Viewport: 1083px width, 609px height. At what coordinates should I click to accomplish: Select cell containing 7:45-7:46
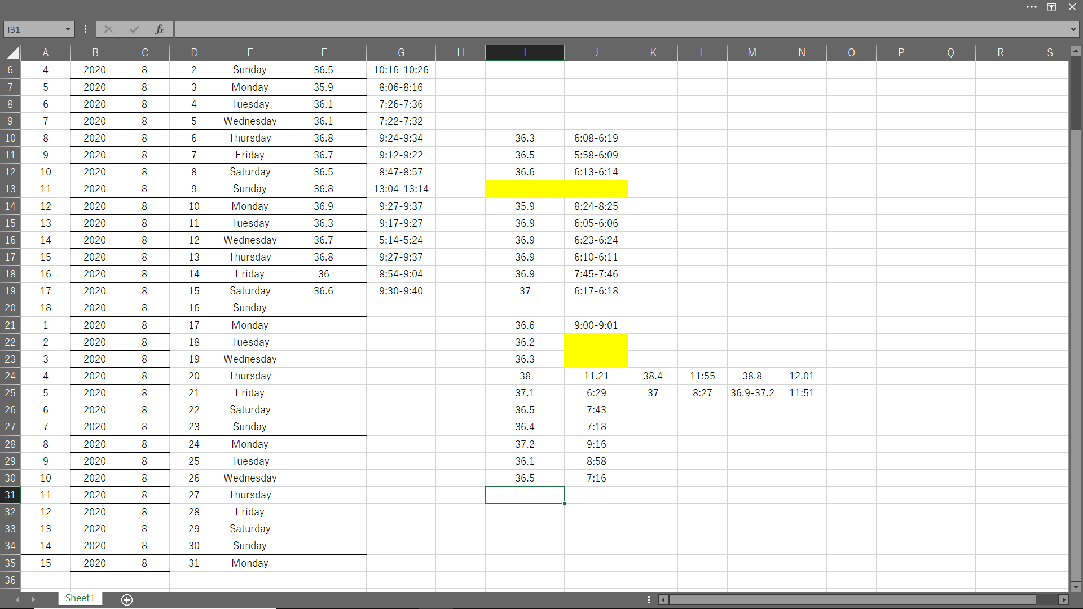click(596, 274)
